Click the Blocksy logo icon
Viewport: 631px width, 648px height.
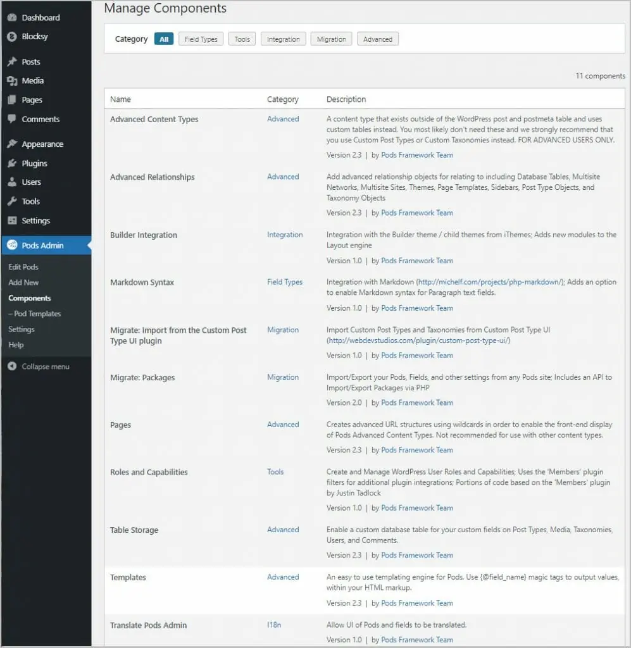pos(12,36)
